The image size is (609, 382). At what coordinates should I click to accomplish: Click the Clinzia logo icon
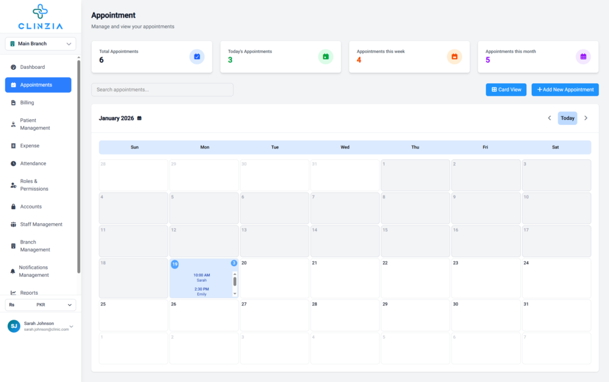click(x=40, y=11)
